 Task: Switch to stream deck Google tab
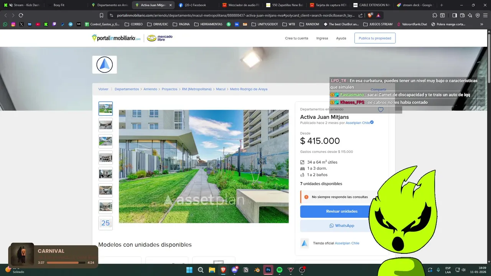point(415,5)
